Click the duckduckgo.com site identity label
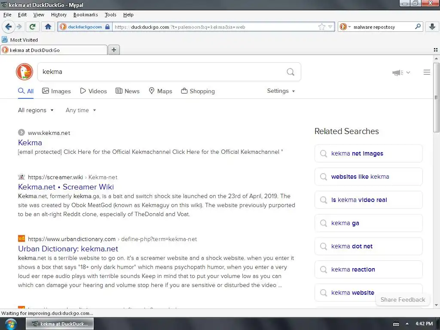The width and height of the screenshot is (440, 330). (85, 27)
